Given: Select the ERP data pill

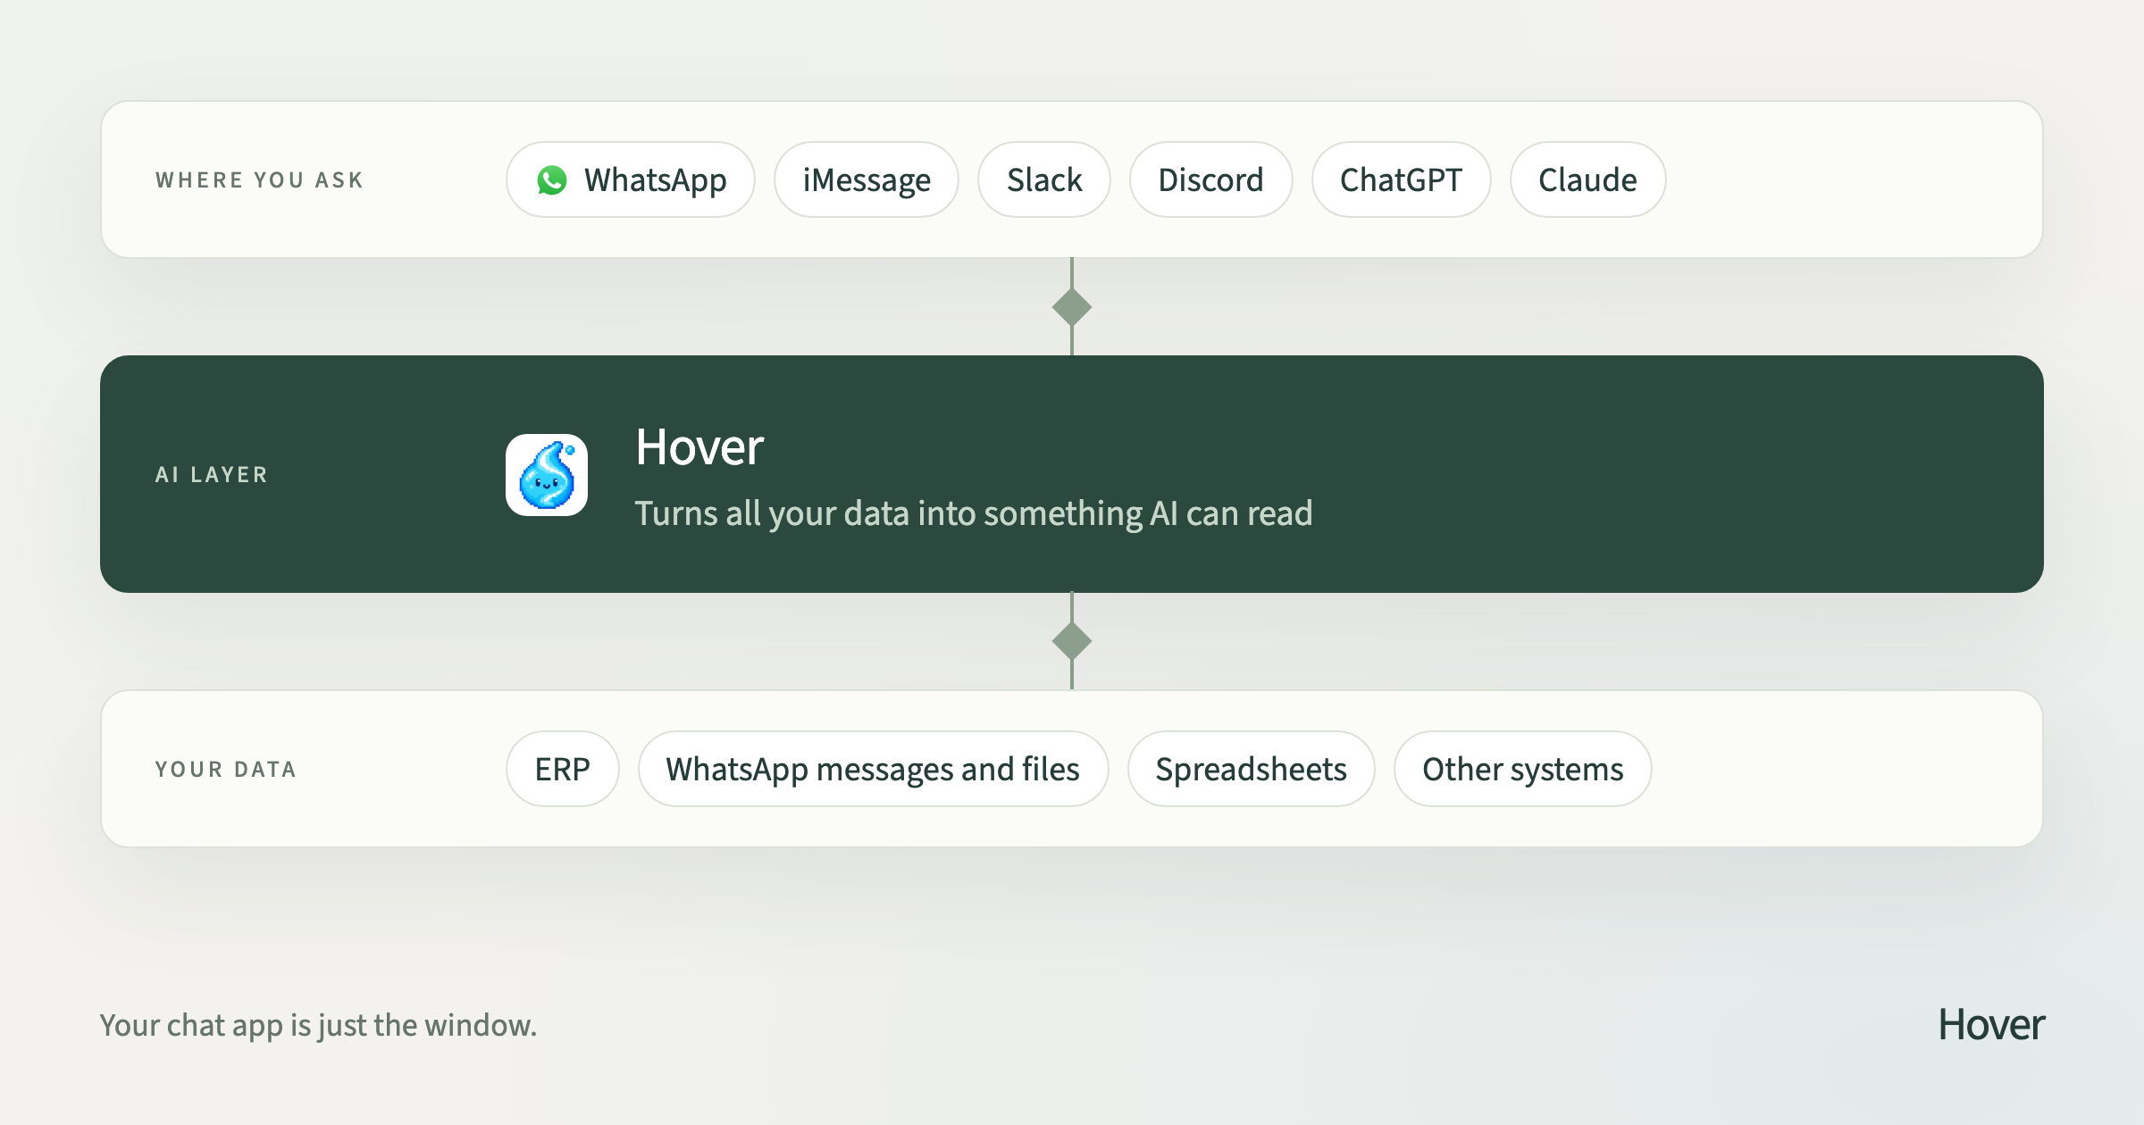Looking at the screenshot, I should point(563,769).
